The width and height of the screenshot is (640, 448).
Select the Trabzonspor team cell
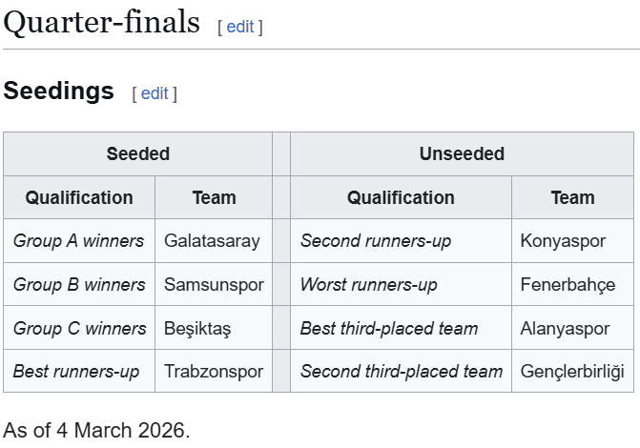click(214, 372)
